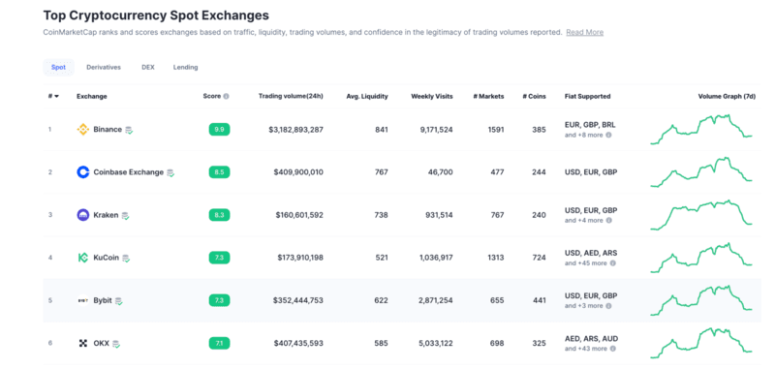Click the reserves badge icon beside KuCoin

point(126,258)
